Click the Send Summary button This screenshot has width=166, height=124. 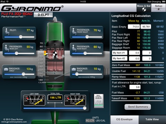tap(138, 107)
